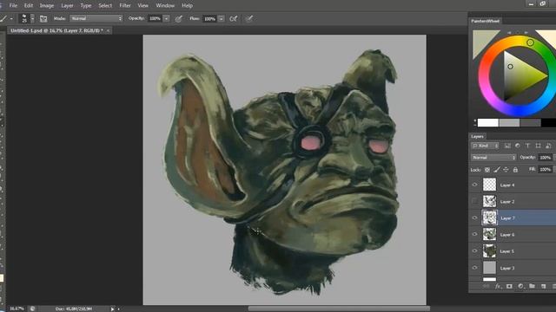This screenshot has height=312, width=556.
Task: Click the layer Fill value field
Action: (545, 170)
